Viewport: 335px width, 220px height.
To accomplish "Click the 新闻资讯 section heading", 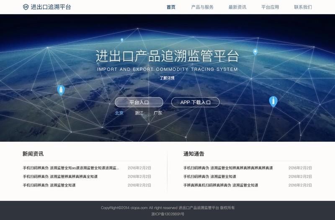I will pyautogui.click(x=33, y=153).
